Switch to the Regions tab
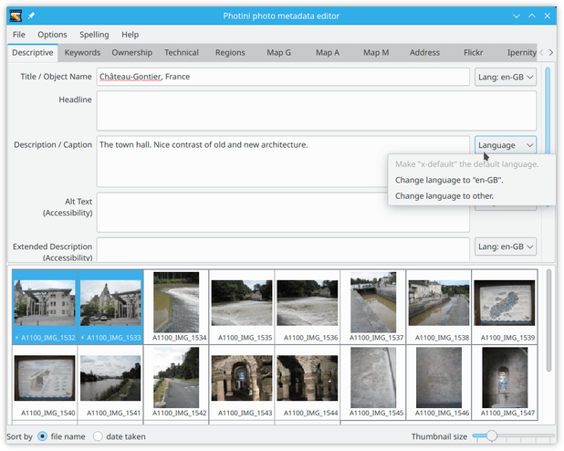This screenshot has height=451, width=564. (x=230, y=53)
